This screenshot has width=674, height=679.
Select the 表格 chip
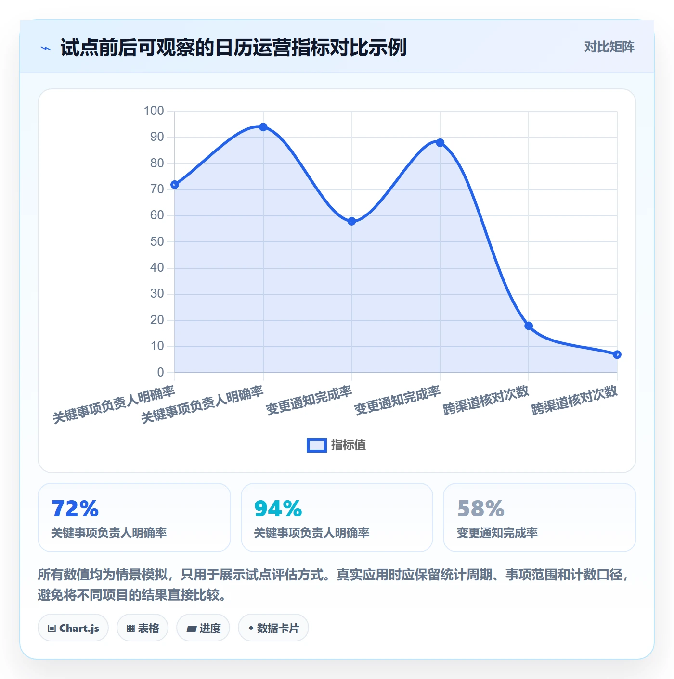click(x=143, y=628)
